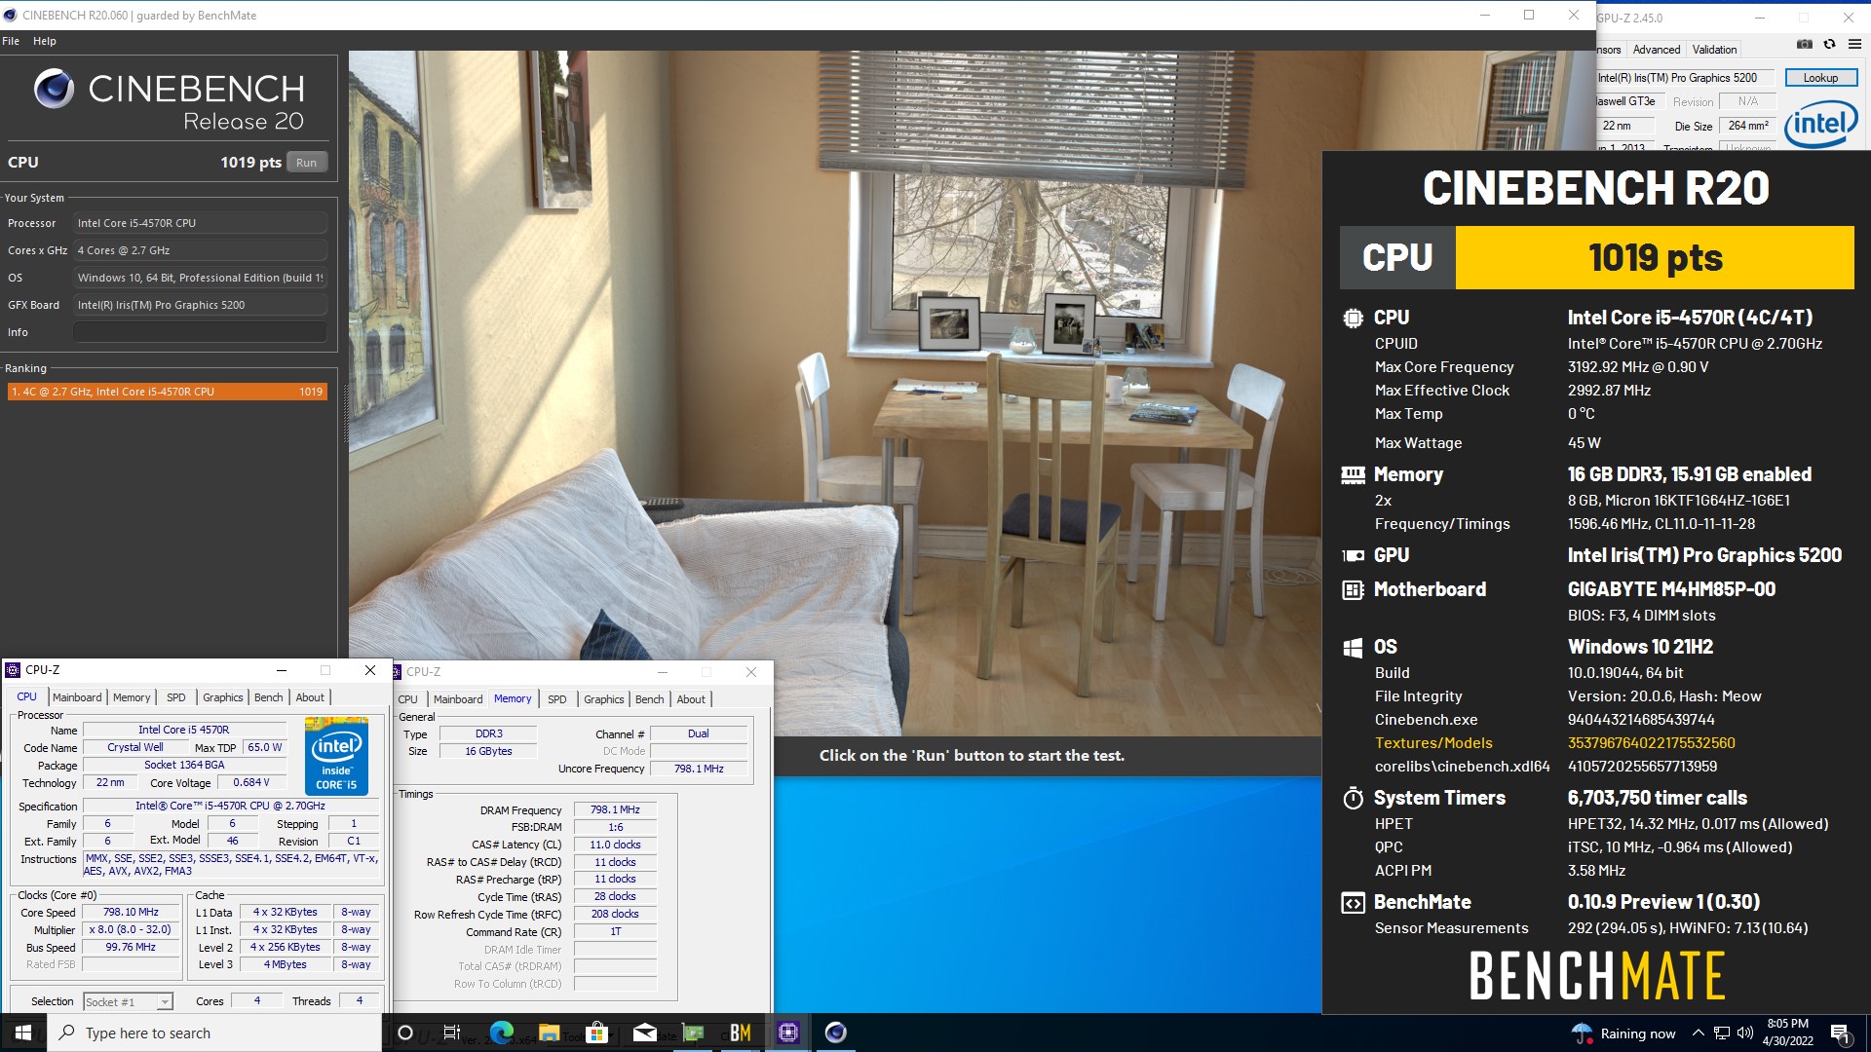
Task: Open File Explorer from the taskbar
Action: coord(549,1033)
